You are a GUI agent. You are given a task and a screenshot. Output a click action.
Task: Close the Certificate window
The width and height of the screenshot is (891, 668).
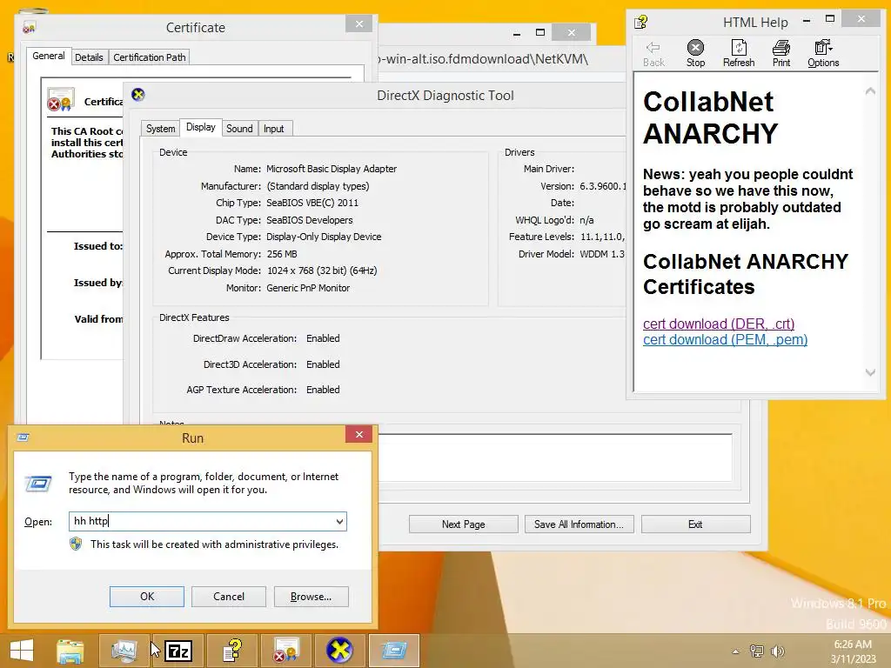pos(359,23)
